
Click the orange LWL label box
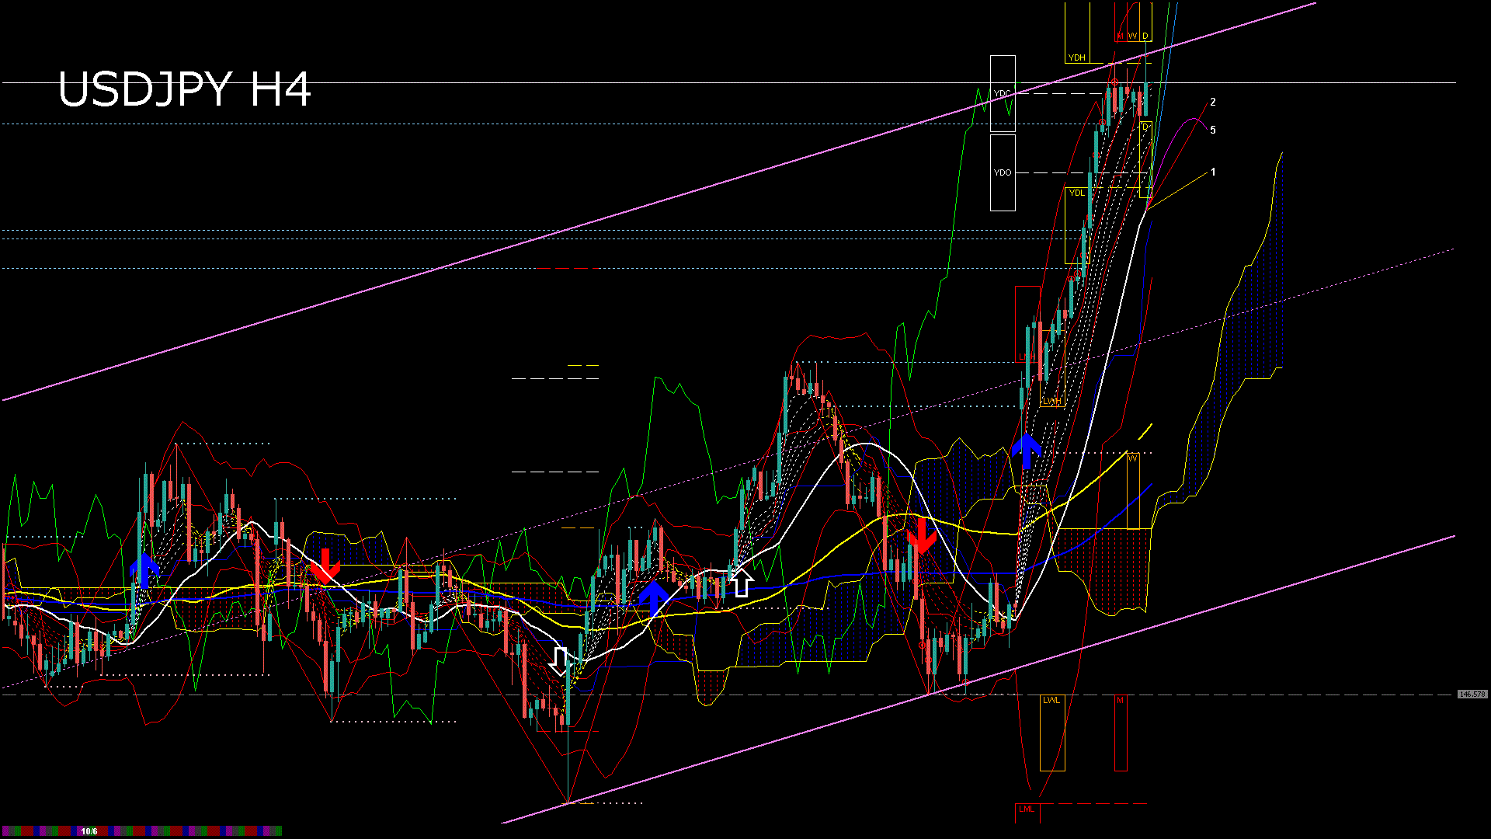pyautogui.click(x=1051, y=700)
